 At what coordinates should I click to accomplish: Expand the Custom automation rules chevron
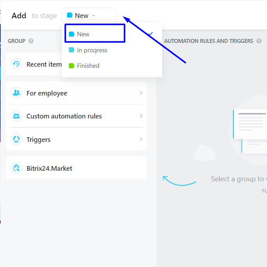pos(141,116)
